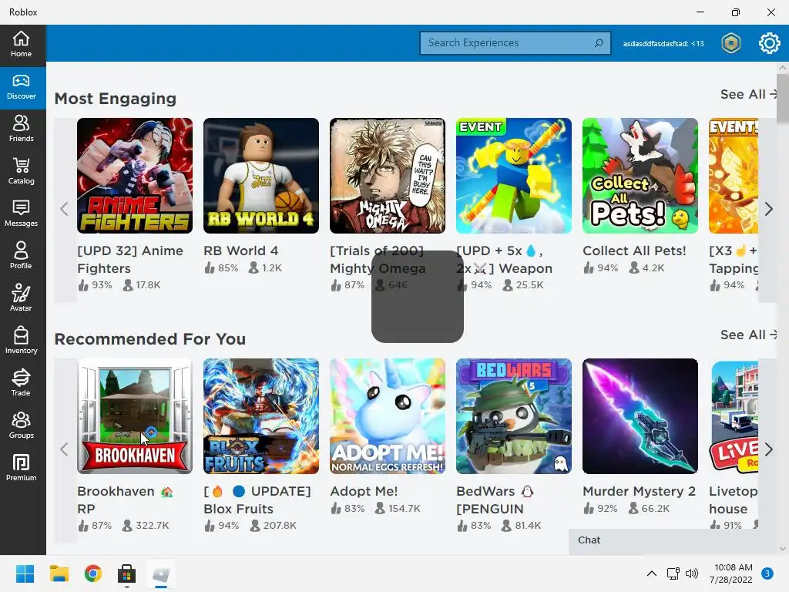The image size is (789, 592).
Task: Open the Mighty Omega thumbnail
Action: (388, 176)
